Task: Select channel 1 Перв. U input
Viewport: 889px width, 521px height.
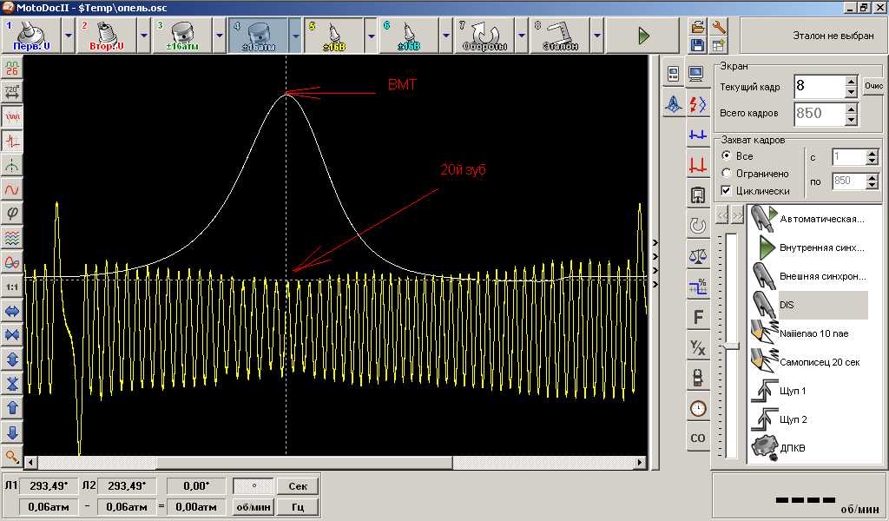Action: 29,36
